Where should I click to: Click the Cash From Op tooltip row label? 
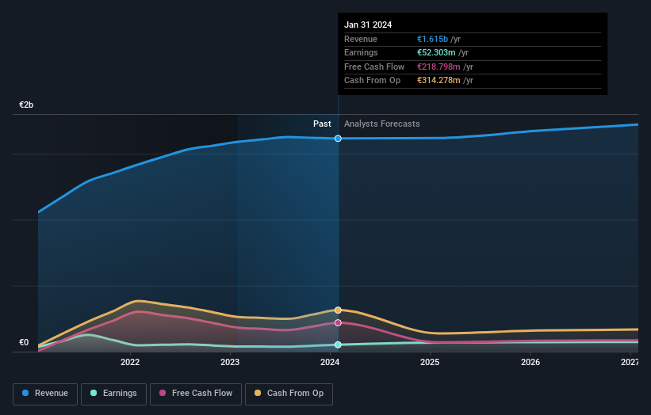pos(373,81)
